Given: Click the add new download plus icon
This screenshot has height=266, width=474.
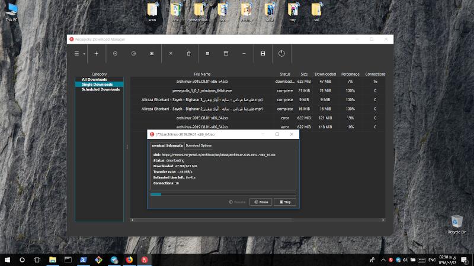Looking at the screenshot, I should pyautogui.click(x=97, y=53).
